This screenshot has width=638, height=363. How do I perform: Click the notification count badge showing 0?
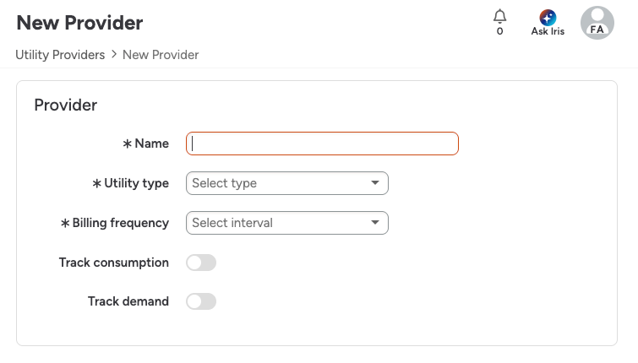(x=499, y=32)
